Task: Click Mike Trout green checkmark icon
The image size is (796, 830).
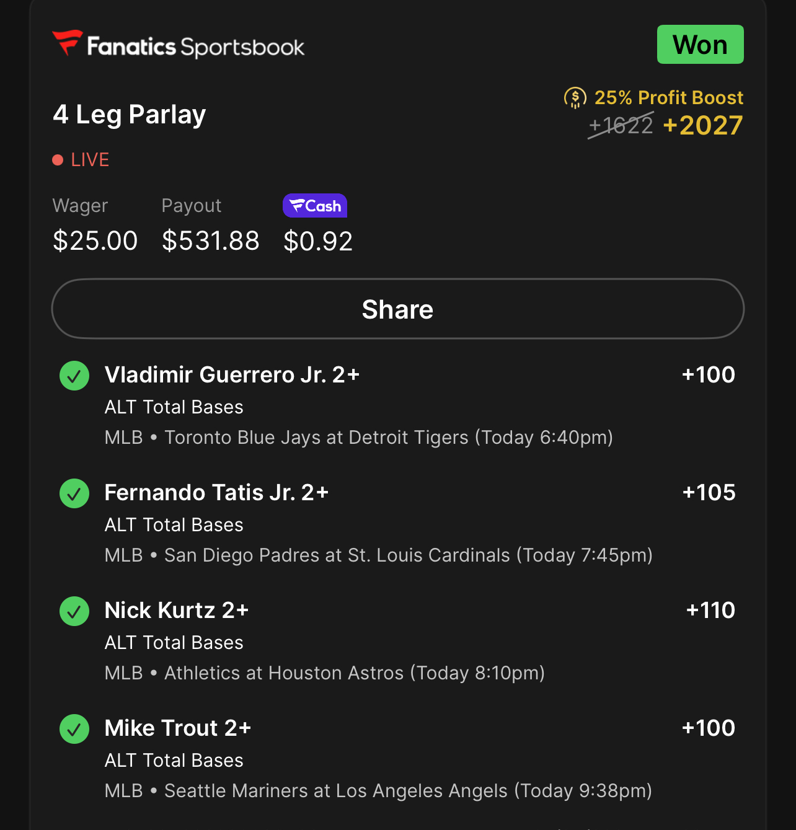Action: click(74, 729)
